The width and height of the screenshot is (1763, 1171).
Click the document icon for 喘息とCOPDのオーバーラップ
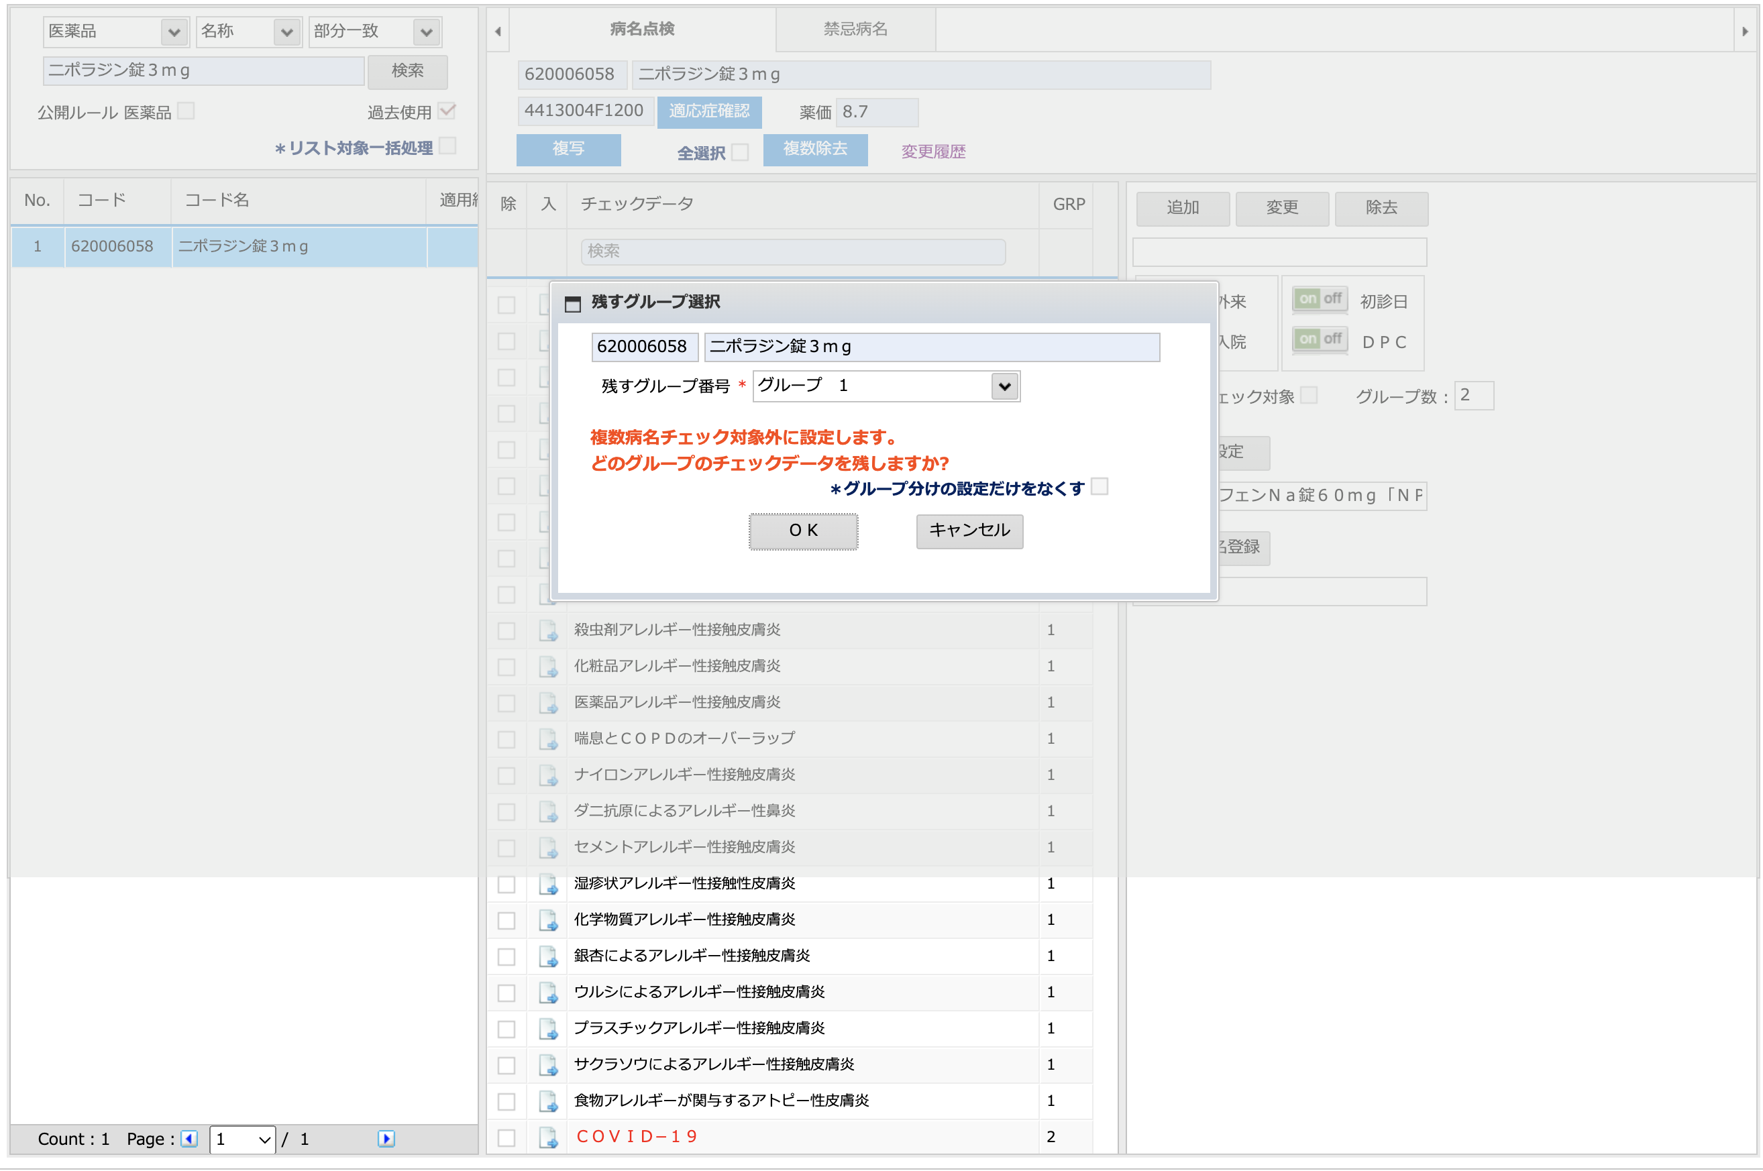(548, 738)
